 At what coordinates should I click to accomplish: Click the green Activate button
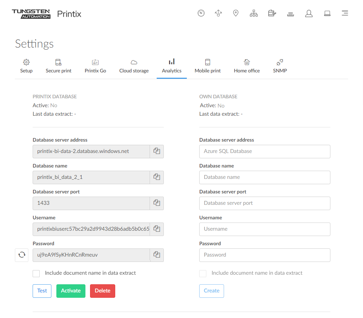coord(71,291)
